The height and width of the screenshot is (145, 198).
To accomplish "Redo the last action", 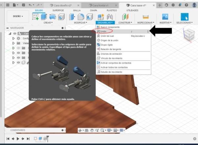I will 38,5.
